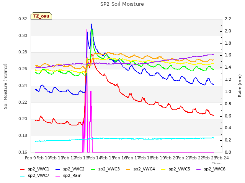This screenshot has width=245, height=183.
Task: Click the TZ_osu annotation label
Action: click(41, 16)
